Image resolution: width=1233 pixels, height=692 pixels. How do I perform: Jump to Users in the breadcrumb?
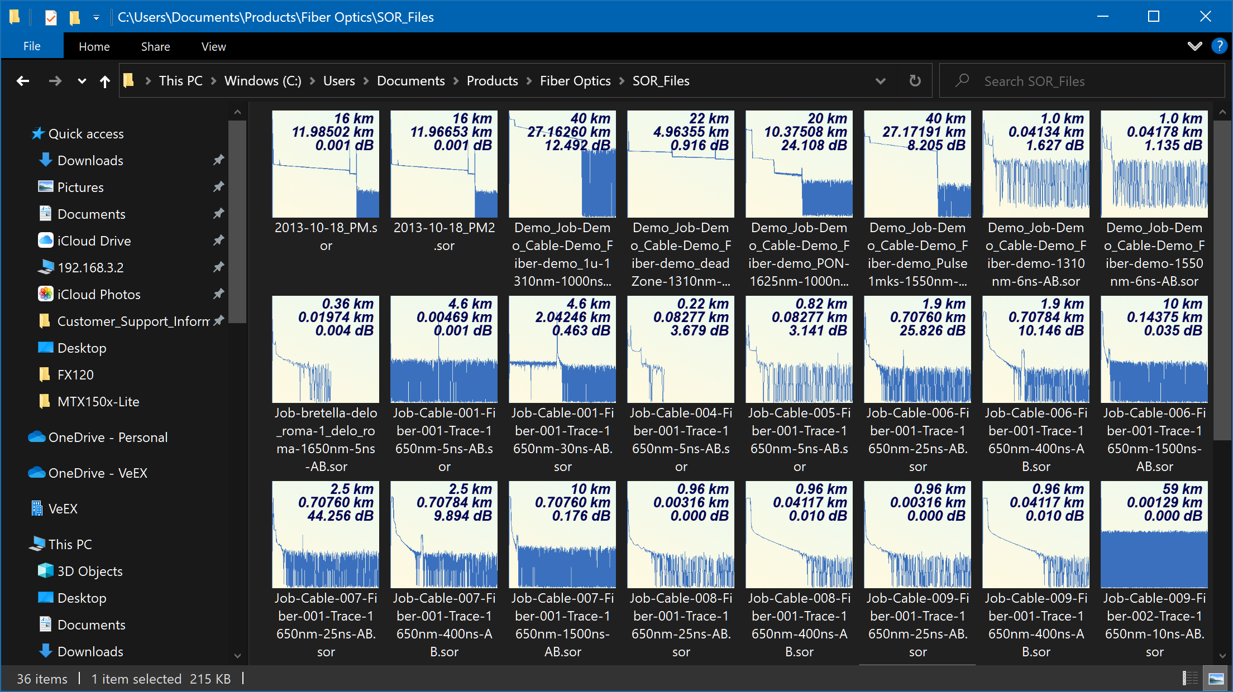pyautogui.click(x=338, y=81)
